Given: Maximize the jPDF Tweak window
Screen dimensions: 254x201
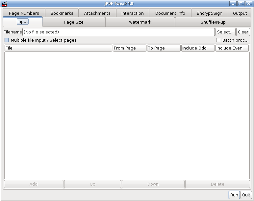Looking at the screenshot, I should [x=241, y=4].
